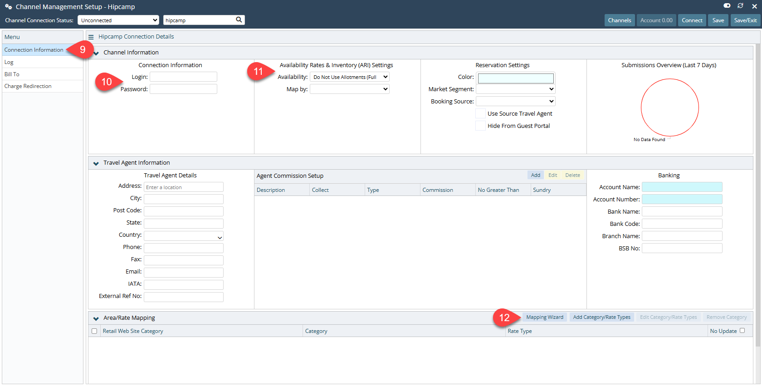Open the Bill To menu item
The height and width of the screenshot is (386, 762).
[43, 74]
